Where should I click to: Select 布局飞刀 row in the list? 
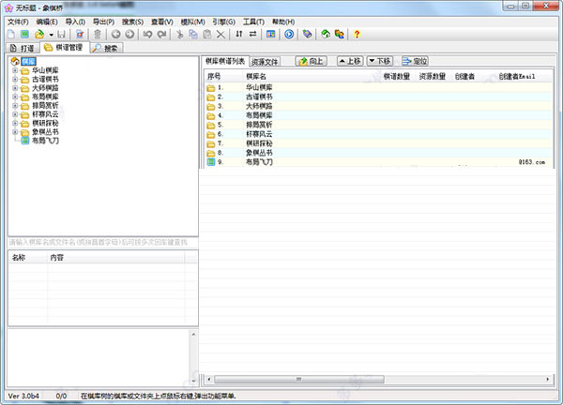click(259, 162)
